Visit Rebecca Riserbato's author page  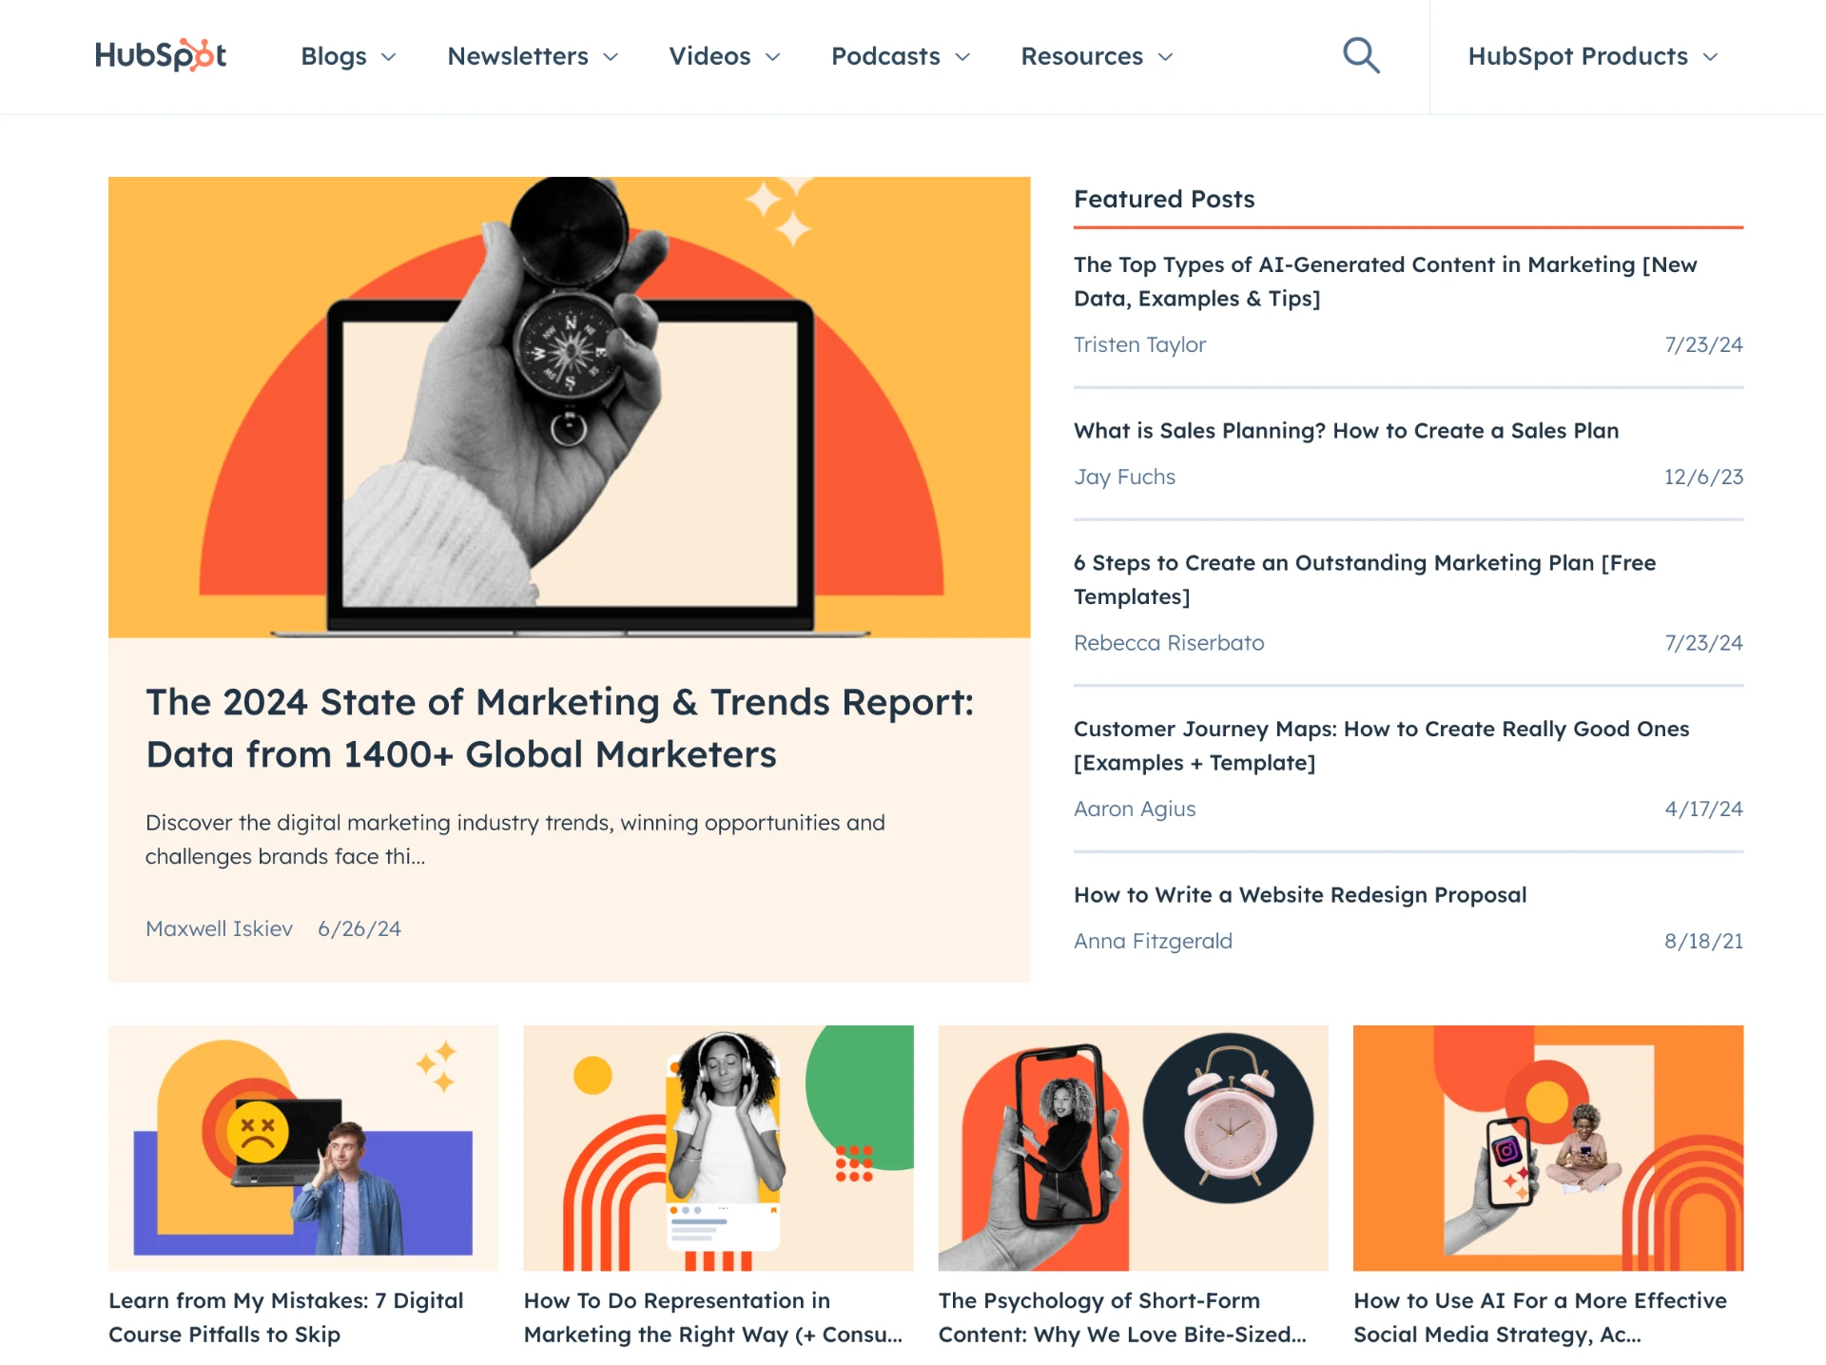(x=1169, y=643)
